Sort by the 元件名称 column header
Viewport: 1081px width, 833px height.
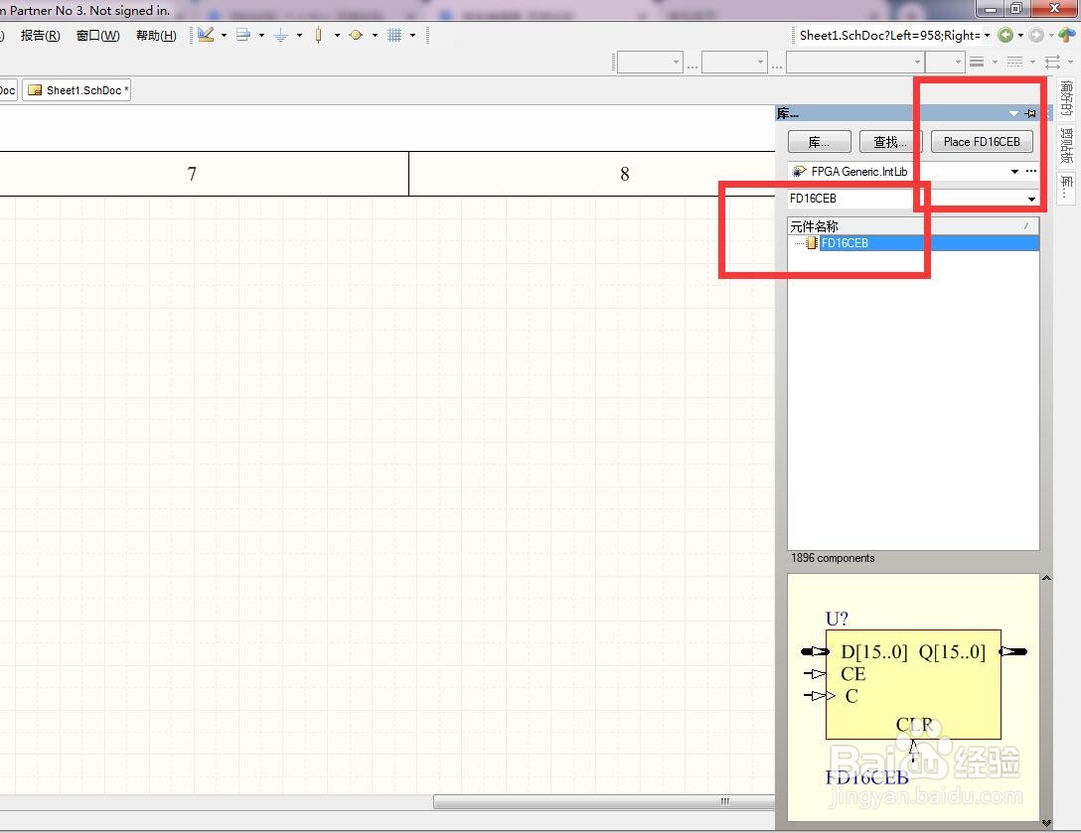(x=913, y=226)
